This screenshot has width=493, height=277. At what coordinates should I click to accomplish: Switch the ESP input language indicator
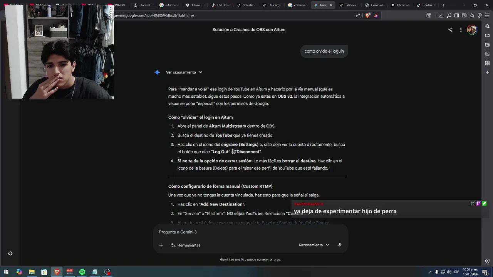(x=456, y=272)
